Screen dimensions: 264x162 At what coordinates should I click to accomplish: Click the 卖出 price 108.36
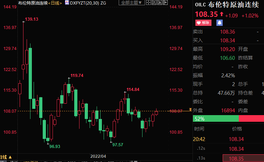[228, 32]
